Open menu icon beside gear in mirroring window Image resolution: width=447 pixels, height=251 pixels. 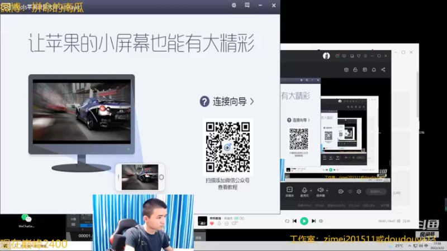[247, 5]
